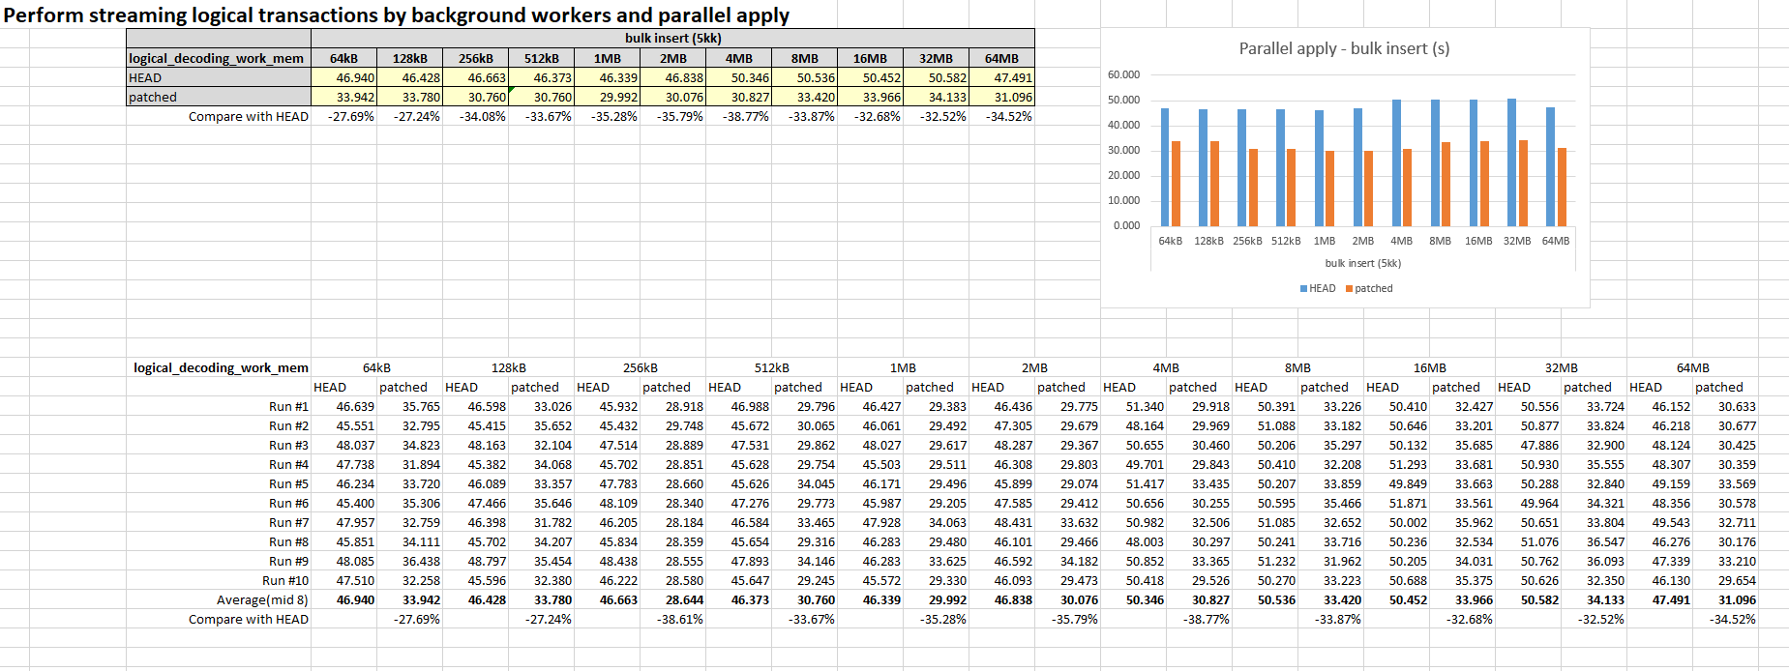Select the 'Run #10' row label
The image size is (1789, 671).
point(285,581)
